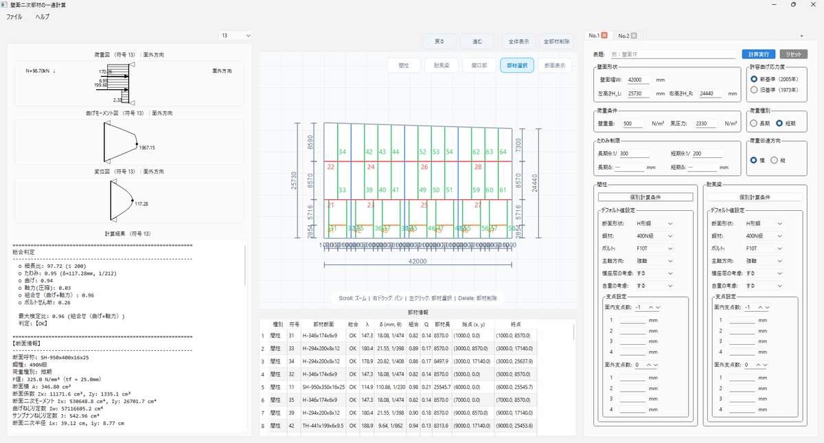This screenshot has height=443, width=824.
Task: Click the 壁重量 field showing 500
Action: (634, 124)
